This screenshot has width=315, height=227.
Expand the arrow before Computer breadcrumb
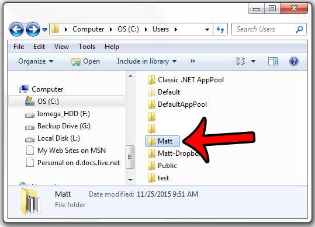[x=66, y=30]
